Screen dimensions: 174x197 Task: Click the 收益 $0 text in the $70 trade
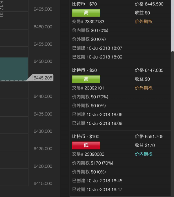click(142, 13)
